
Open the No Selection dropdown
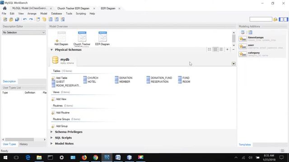(24, 32)
